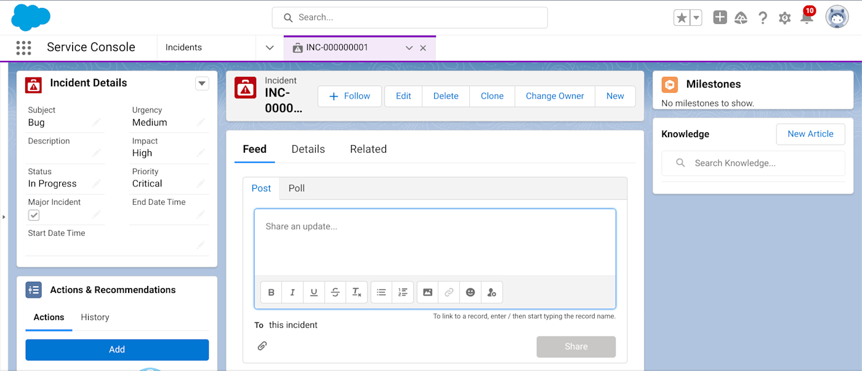Switch to the Related tab

368,149
